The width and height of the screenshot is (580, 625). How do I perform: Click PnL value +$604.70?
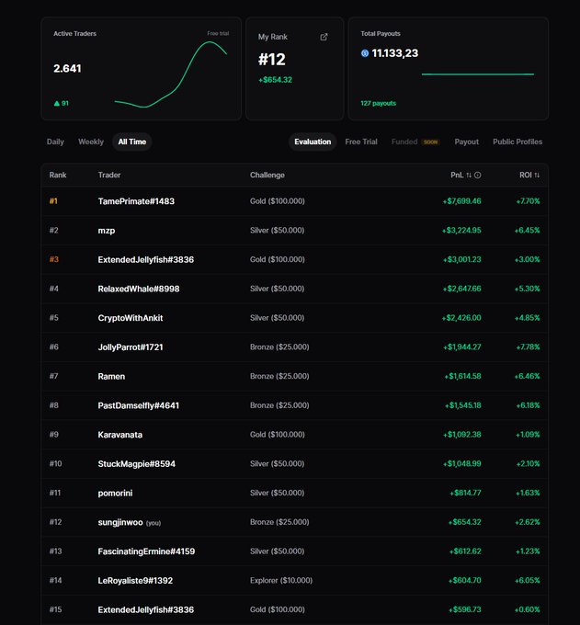pos(465,580)
